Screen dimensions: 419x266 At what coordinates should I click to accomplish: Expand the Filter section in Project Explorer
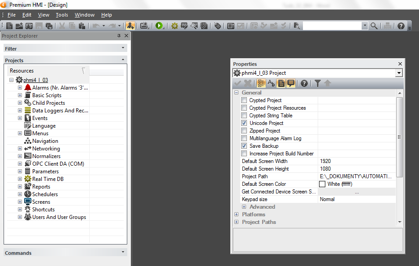pyautogui.click(x=123, y=48)
